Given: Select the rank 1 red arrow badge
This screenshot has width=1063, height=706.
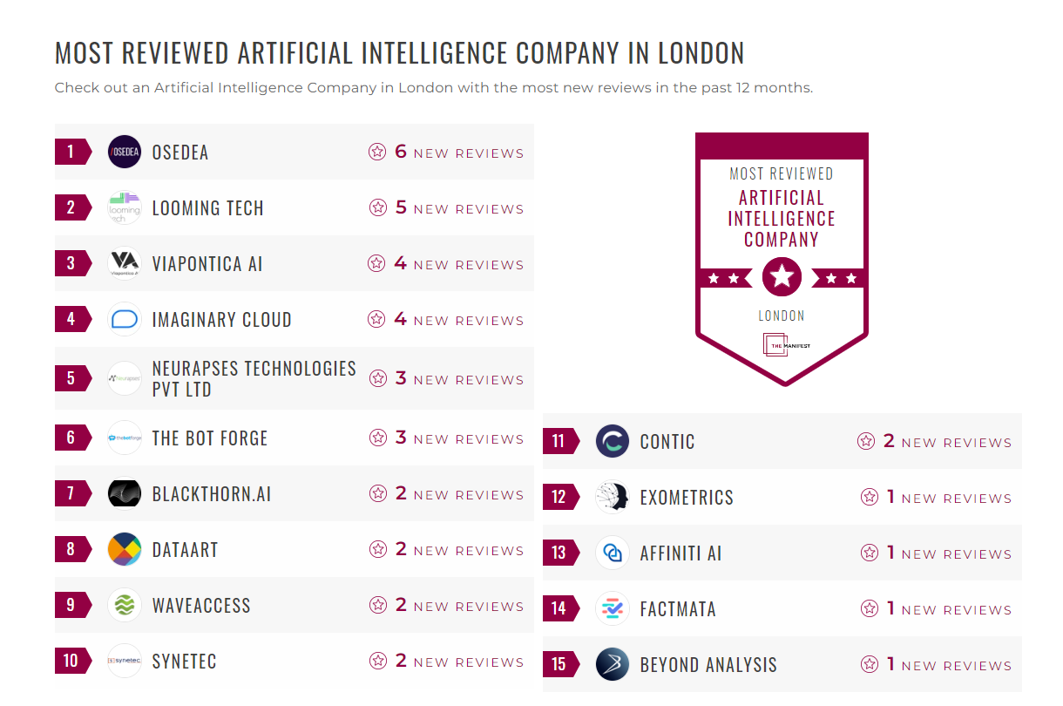Looking at the screenshot, I should [71, 152].
